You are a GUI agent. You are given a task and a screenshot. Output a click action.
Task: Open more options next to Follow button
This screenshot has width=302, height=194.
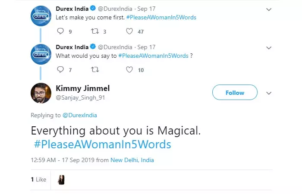click(x=269, y=93)
